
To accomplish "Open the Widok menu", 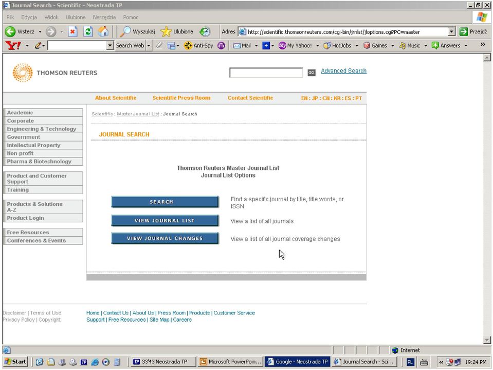I will pos(51,17).
